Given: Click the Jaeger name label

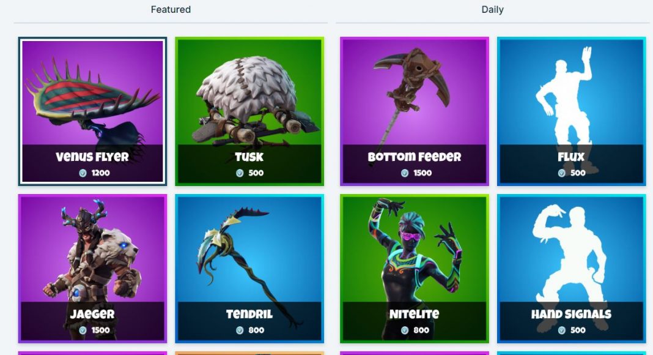Looking at the screenshot, I should click(92, 314).
